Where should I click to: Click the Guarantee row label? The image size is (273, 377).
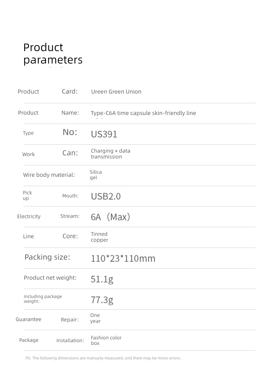[28, 319]
